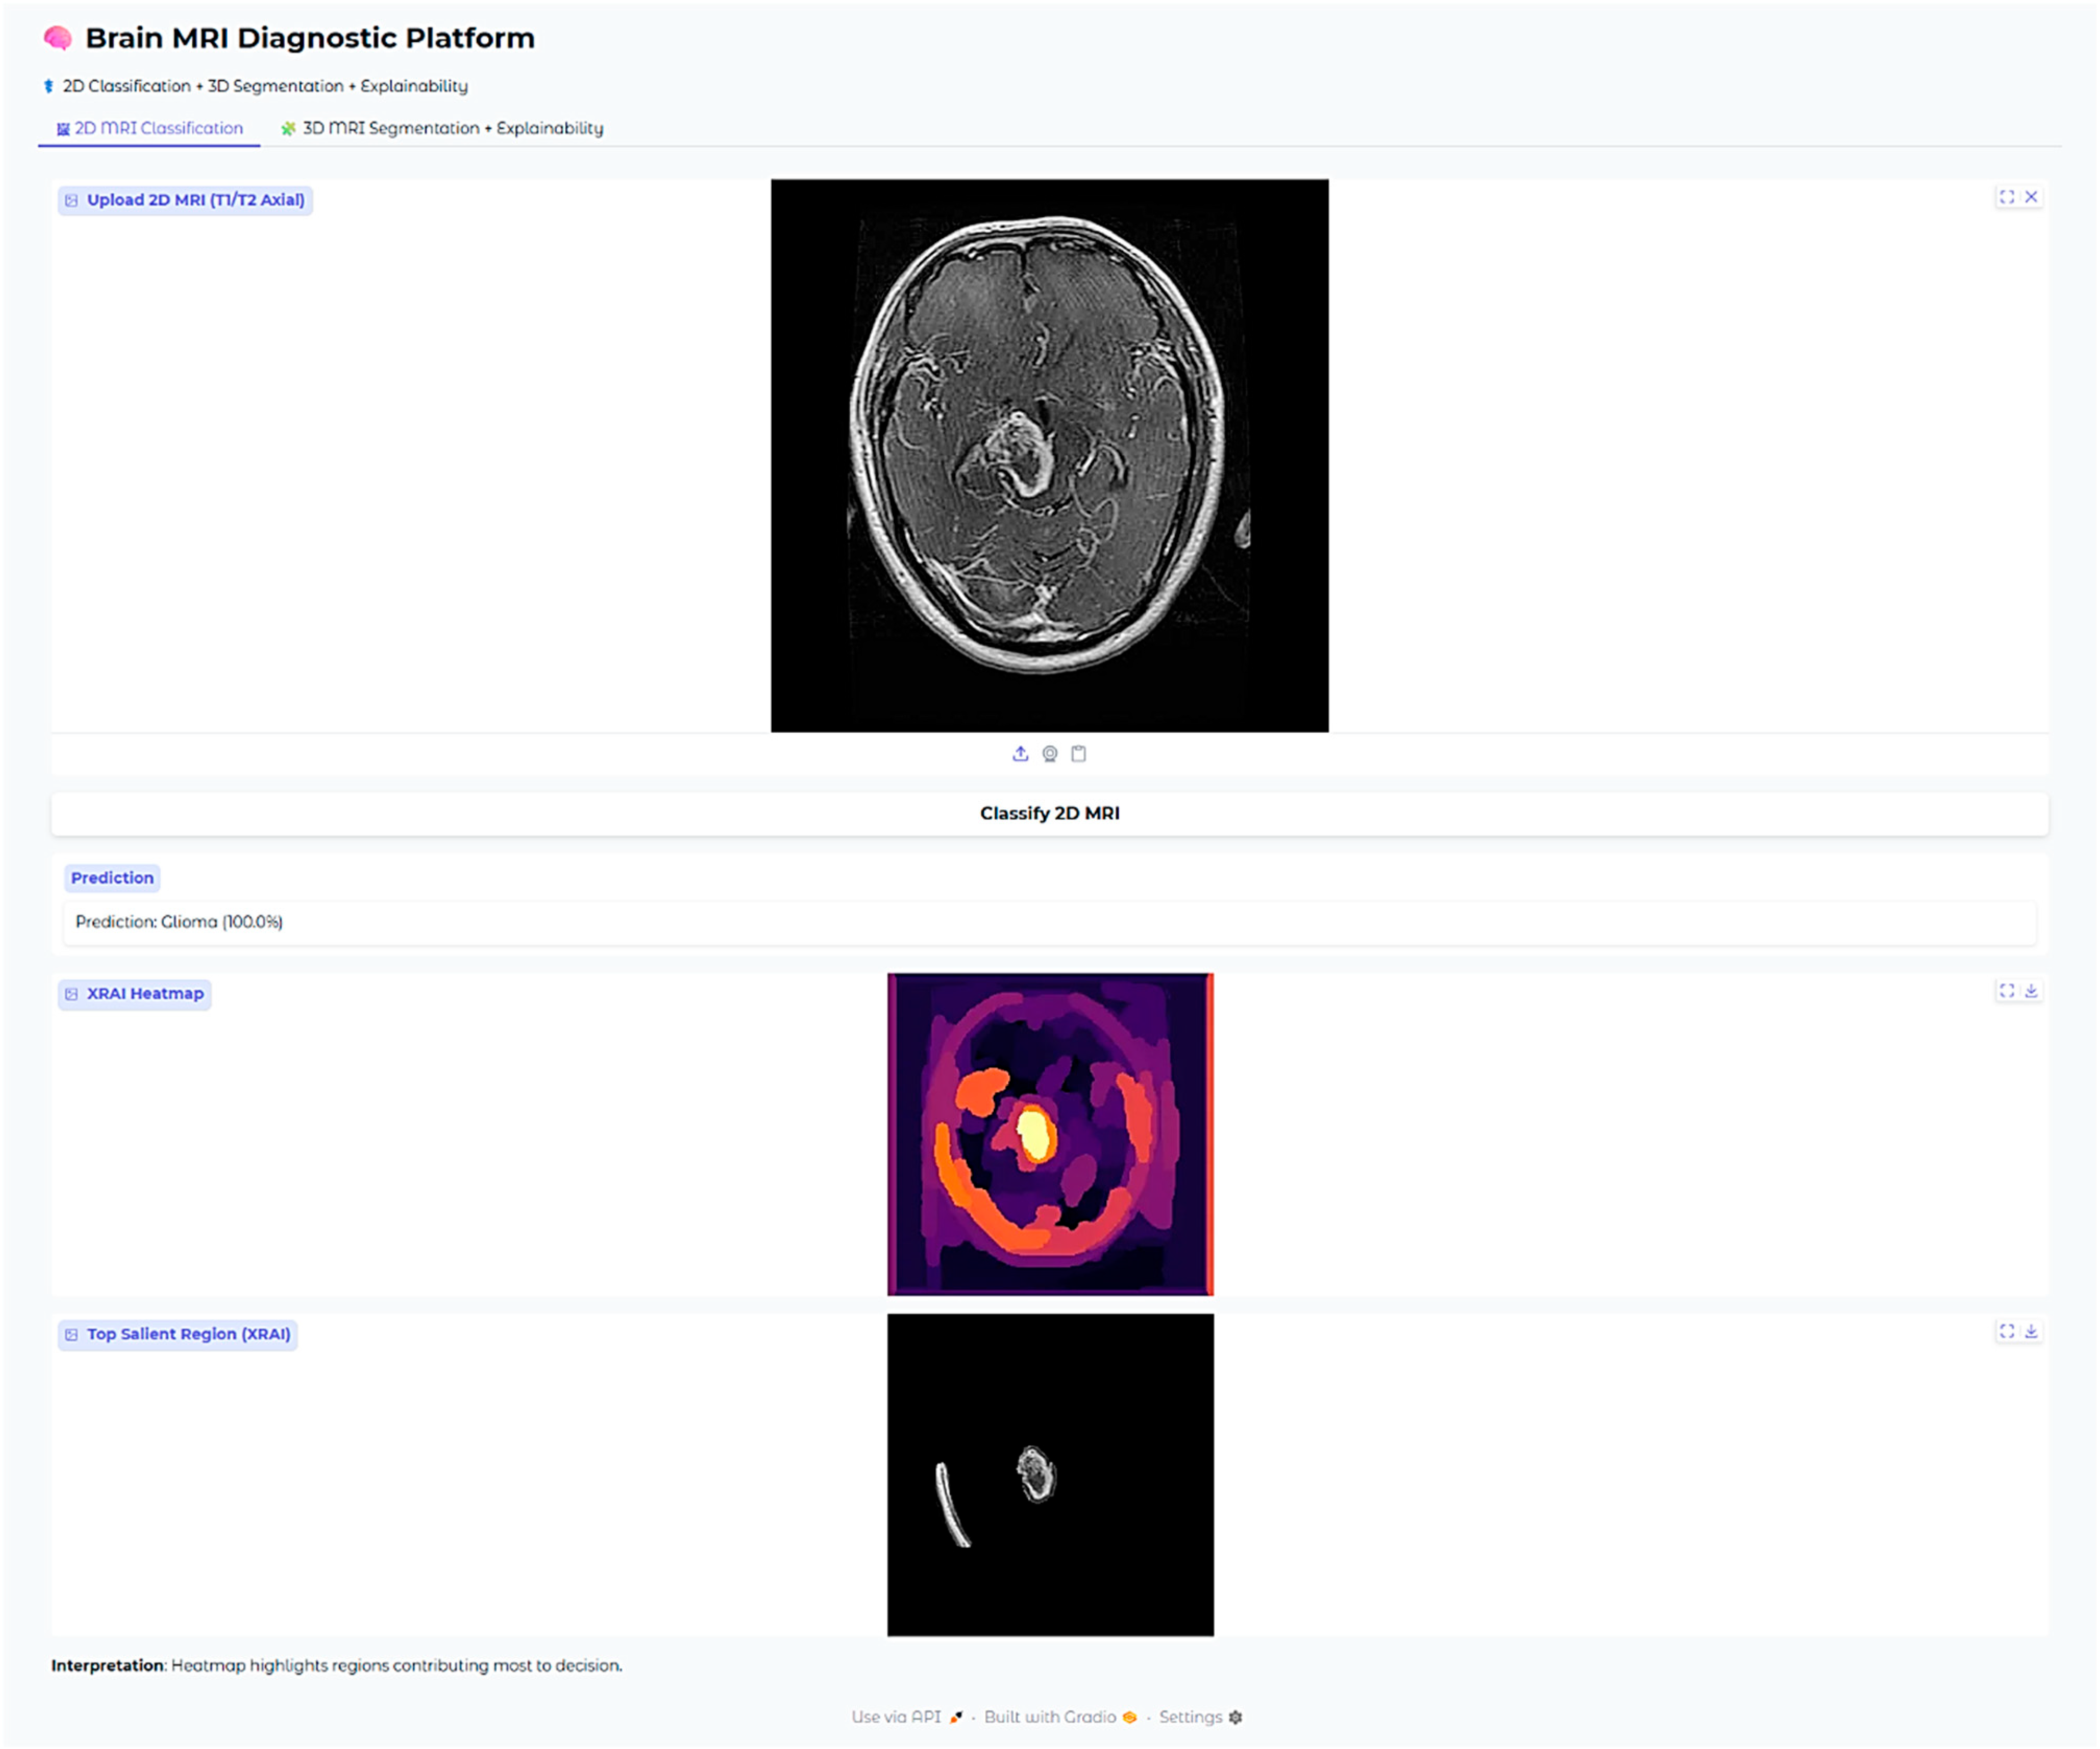
Task: Click the top salient region output image
Action: point(1050,1475)
